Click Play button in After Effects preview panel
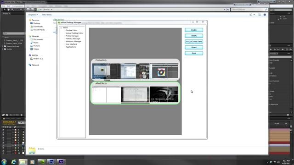 [271, 49]
